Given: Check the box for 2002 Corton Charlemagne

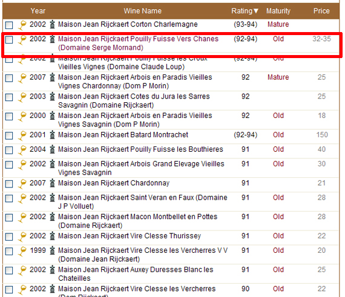Looking at the screenshot, I should click(x=9, y=25).
